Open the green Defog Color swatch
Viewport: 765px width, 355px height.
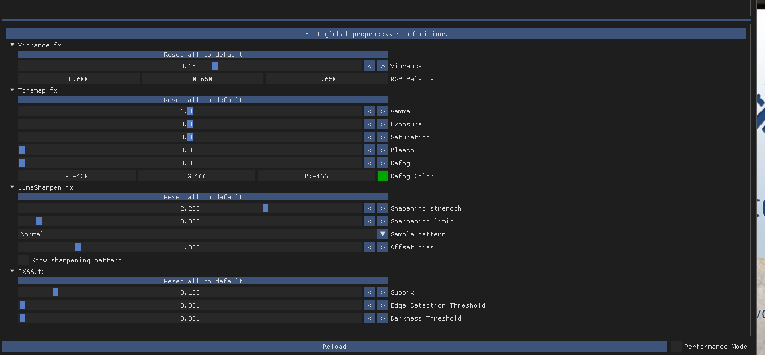pyautogui.click(x=382, y=176)
